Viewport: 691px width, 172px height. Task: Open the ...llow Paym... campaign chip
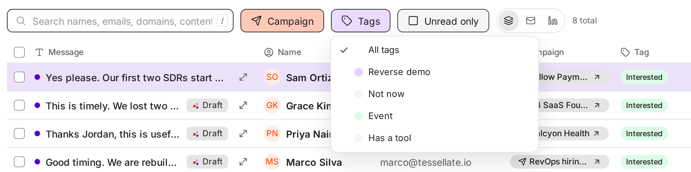[x=574, y=77]
